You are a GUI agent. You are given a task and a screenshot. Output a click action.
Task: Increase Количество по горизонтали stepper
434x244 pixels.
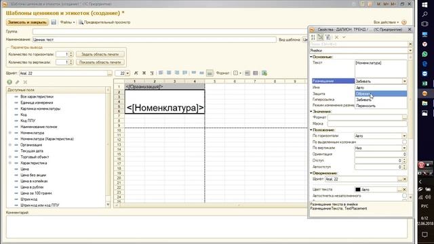point(71,53)
